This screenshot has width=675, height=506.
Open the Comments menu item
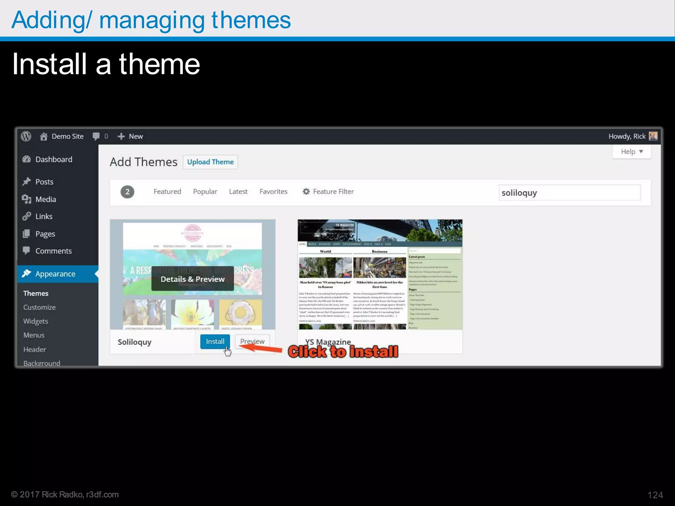point(53,251)
